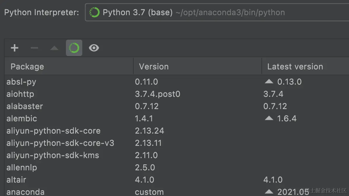The image size is (349, 196).
Task: Select the alabaster package row
Action: coord(25,106)
